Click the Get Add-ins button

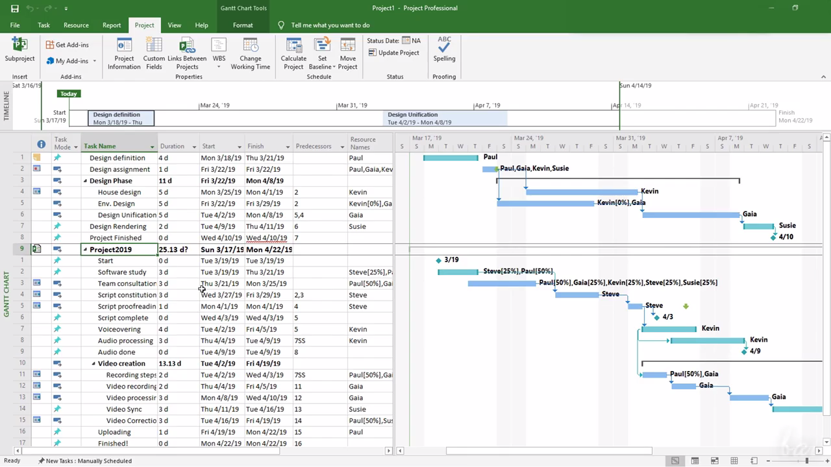point(67,45)
